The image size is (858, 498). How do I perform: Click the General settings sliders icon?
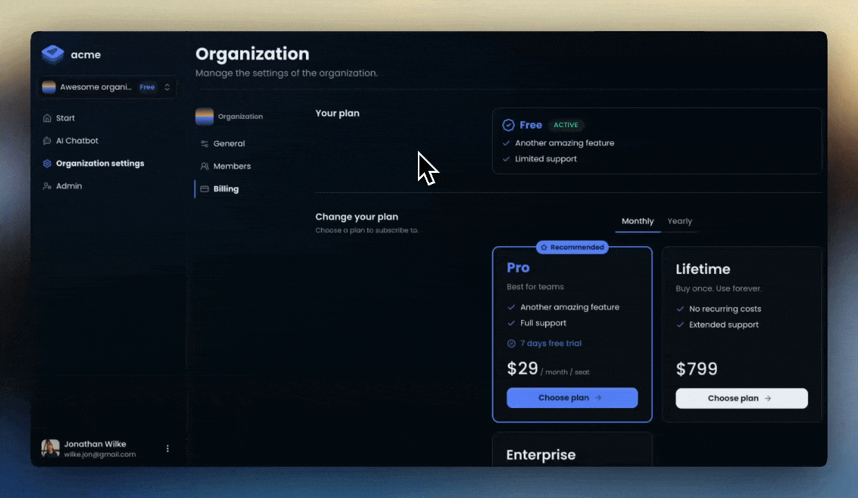[x=204, y=143]
